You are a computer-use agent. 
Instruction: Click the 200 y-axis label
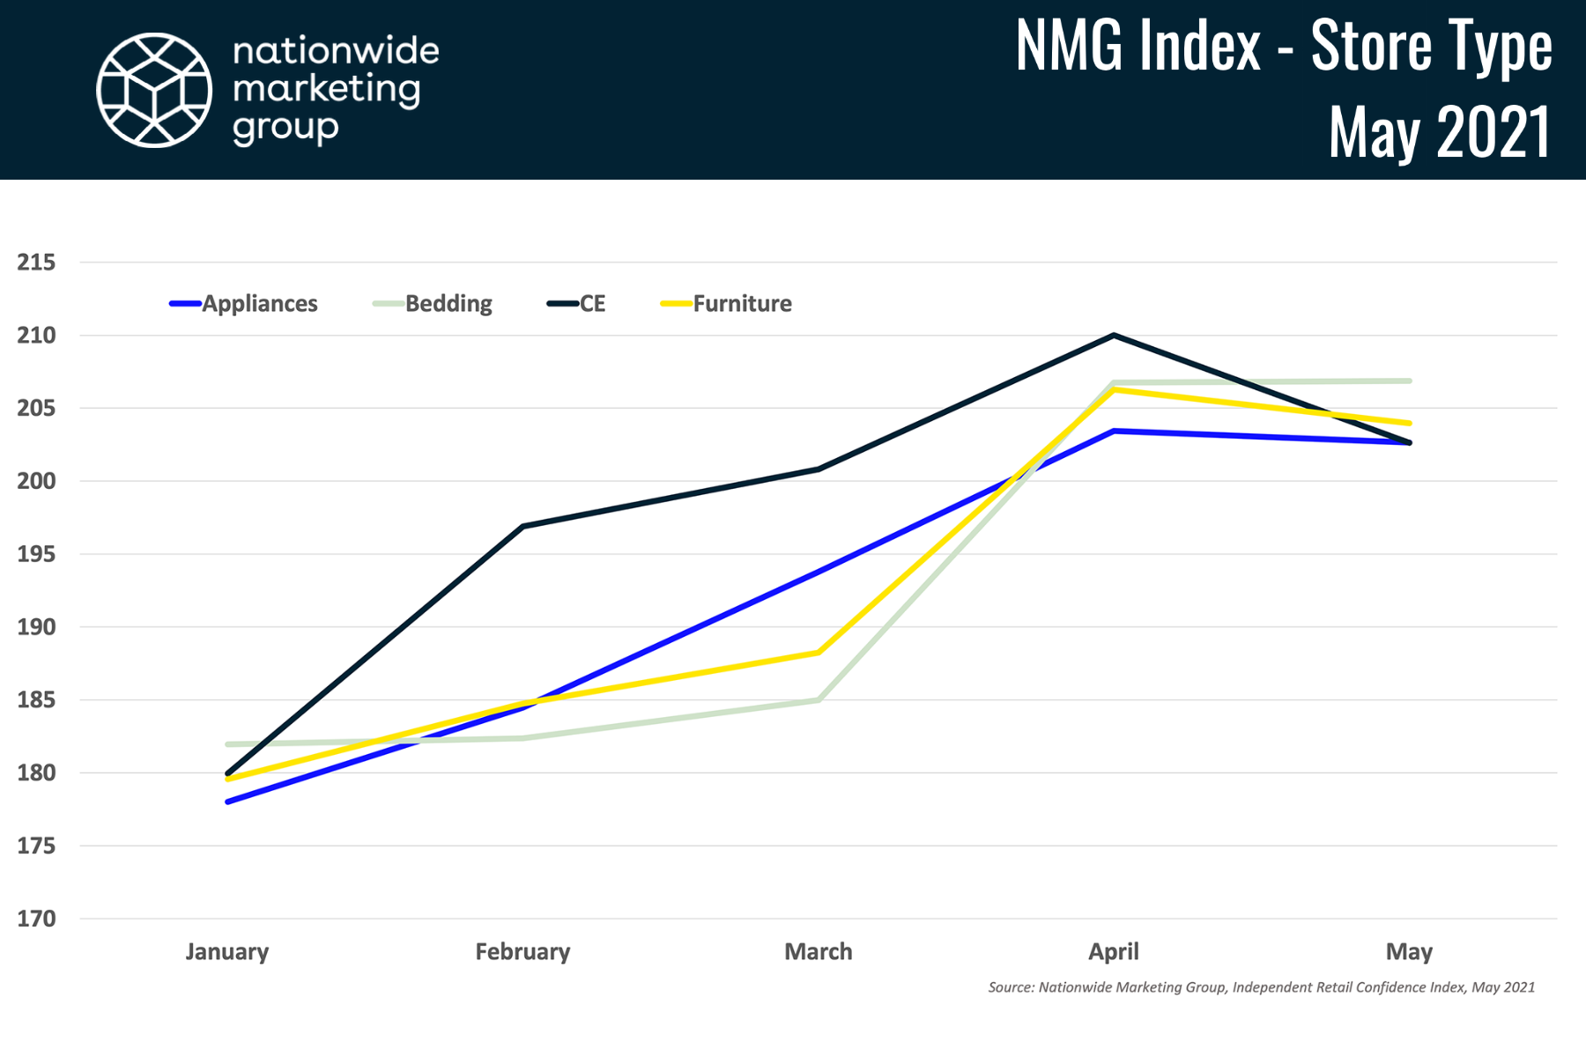point(36,481)
